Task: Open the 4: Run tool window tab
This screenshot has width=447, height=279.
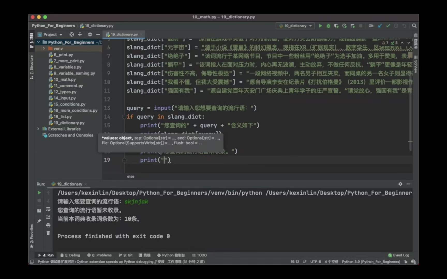Action: (x=46, y=255)
